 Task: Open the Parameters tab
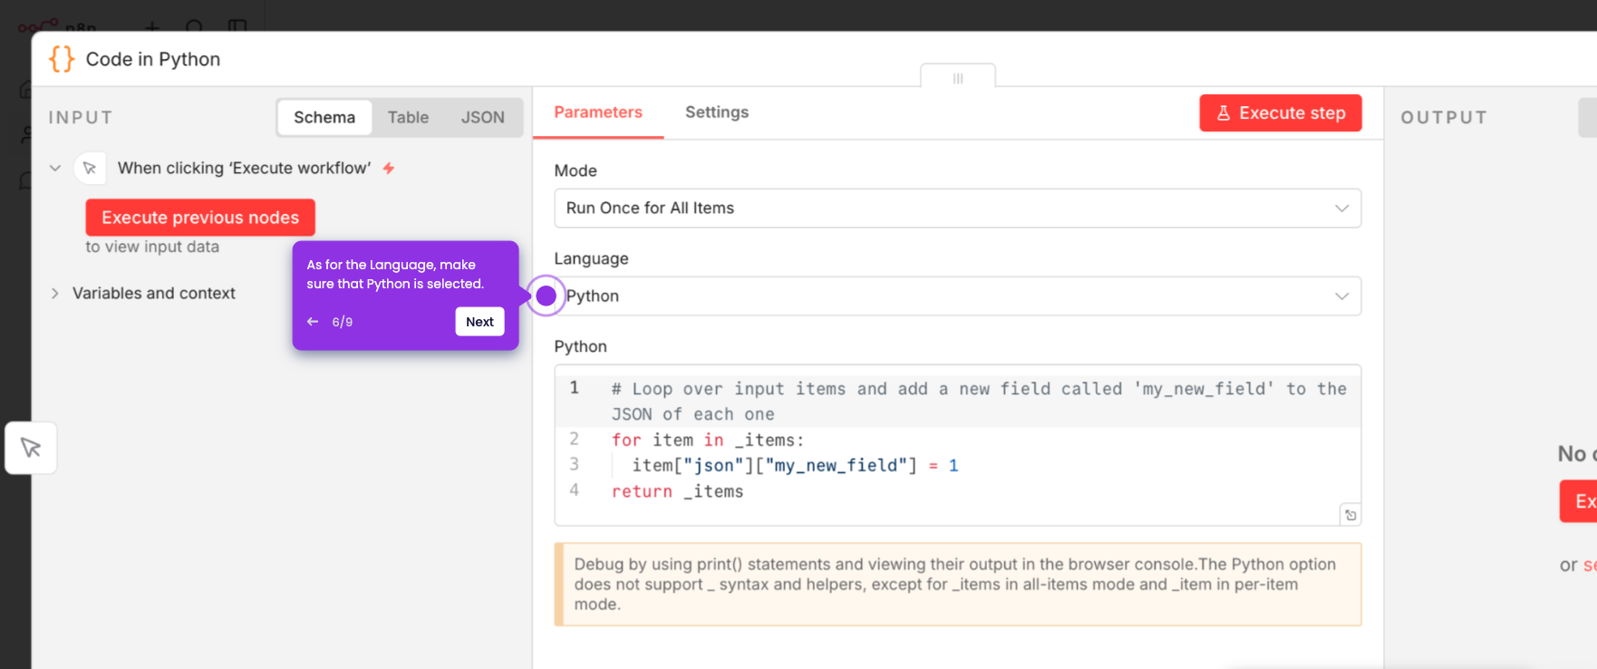[598, 112]
